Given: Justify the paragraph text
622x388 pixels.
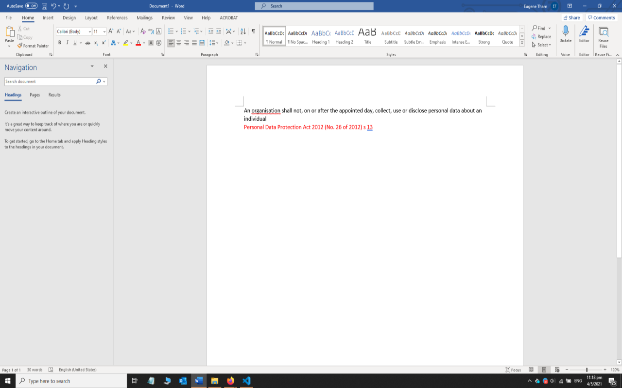Looking at the screenshot, I should tap(194, 43).
